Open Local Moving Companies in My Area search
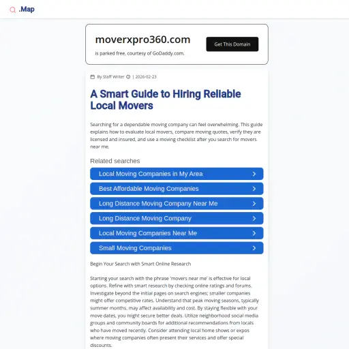This screenshot has height=349, width=349. click(x=177, y=174)
